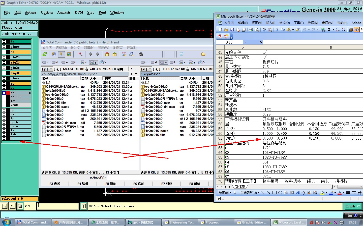Open the Analysis menu in Graphic Editor
The image size is (363, 226).
pos(64,12)
